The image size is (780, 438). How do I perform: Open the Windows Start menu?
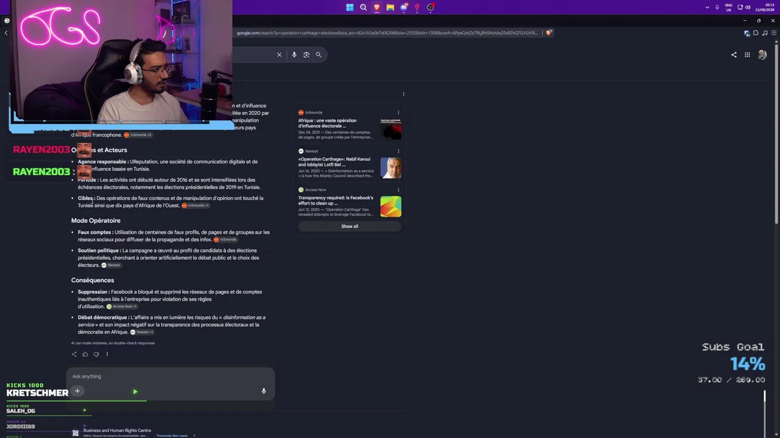[x=350, y=7]
